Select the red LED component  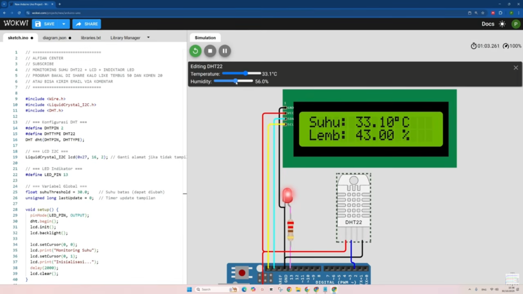coord(287,195)
